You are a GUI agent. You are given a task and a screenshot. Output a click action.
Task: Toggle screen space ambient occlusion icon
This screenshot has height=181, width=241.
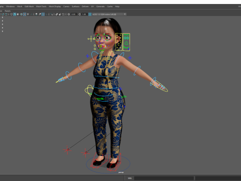(x=36, y=14)
